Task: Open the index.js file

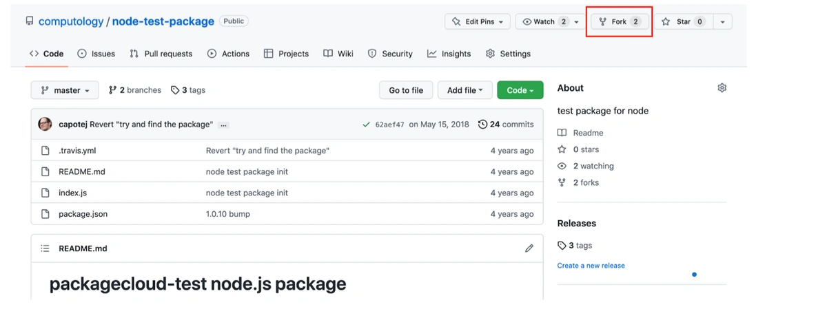Action: point(72,193)
